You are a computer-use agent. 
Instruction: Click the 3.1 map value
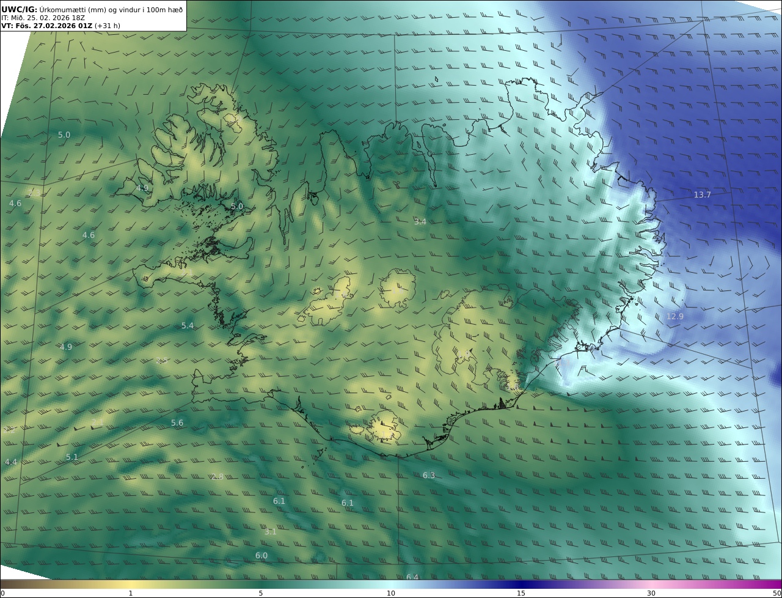click(x=270, y=531)
